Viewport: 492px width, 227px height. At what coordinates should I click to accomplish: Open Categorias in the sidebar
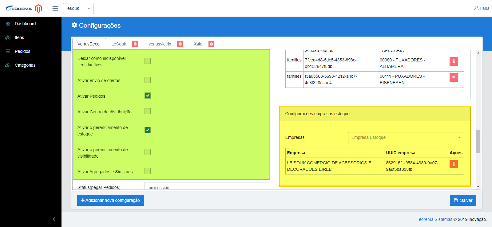coord(25,65)
